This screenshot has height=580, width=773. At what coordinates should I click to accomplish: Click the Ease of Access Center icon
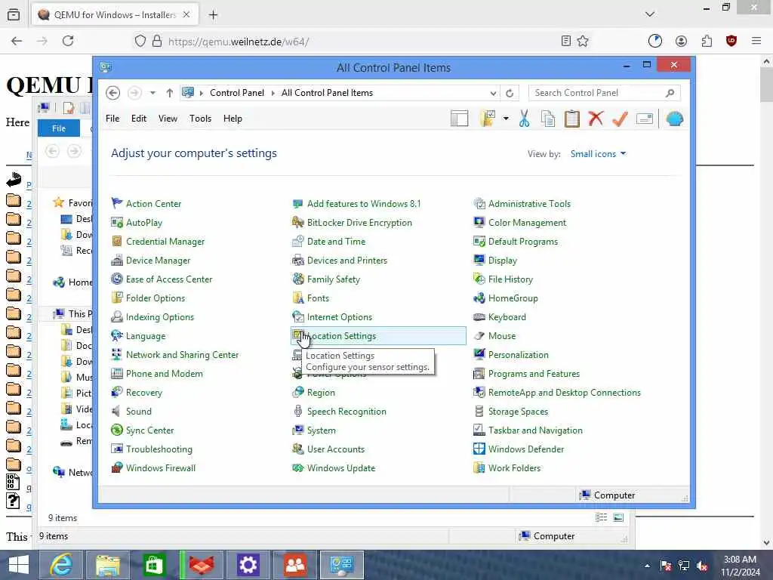point(117,279)
